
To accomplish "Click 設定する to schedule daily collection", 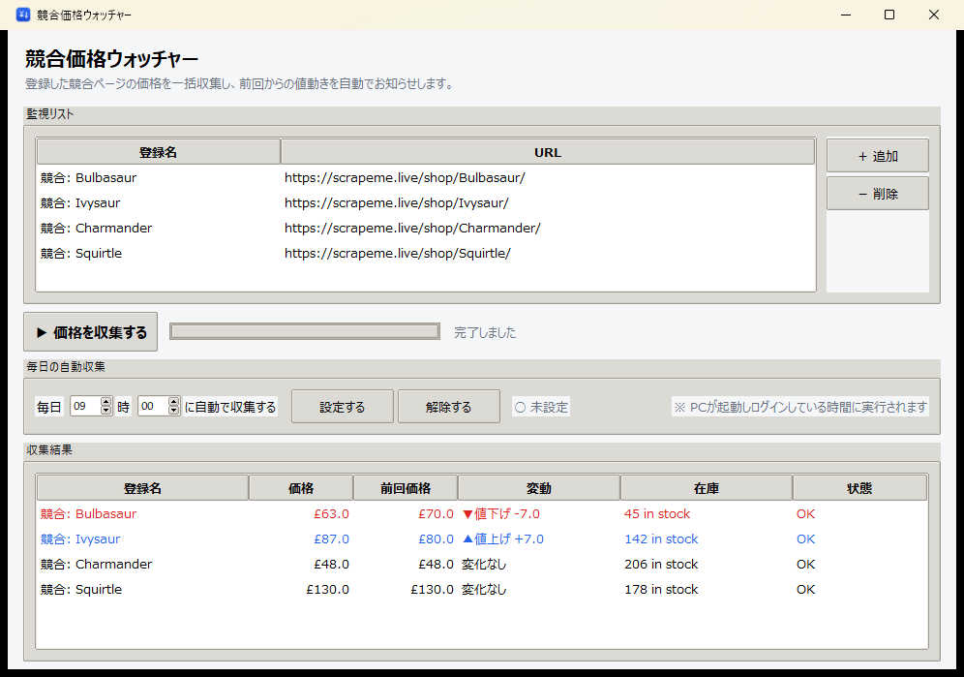I will coord(343,407).
